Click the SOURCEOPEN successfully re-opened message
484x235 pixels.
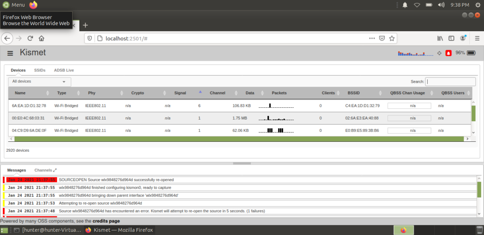tap(240, 179)
